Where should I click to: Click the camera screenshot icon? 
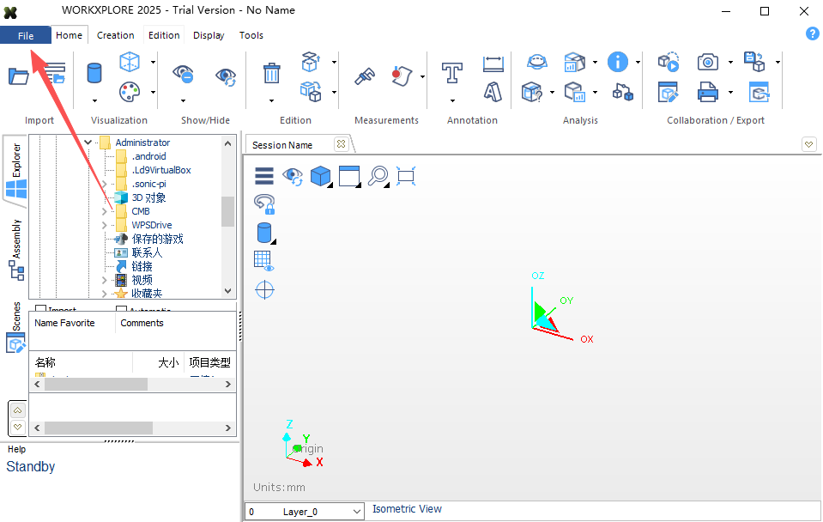pos(707,62)
